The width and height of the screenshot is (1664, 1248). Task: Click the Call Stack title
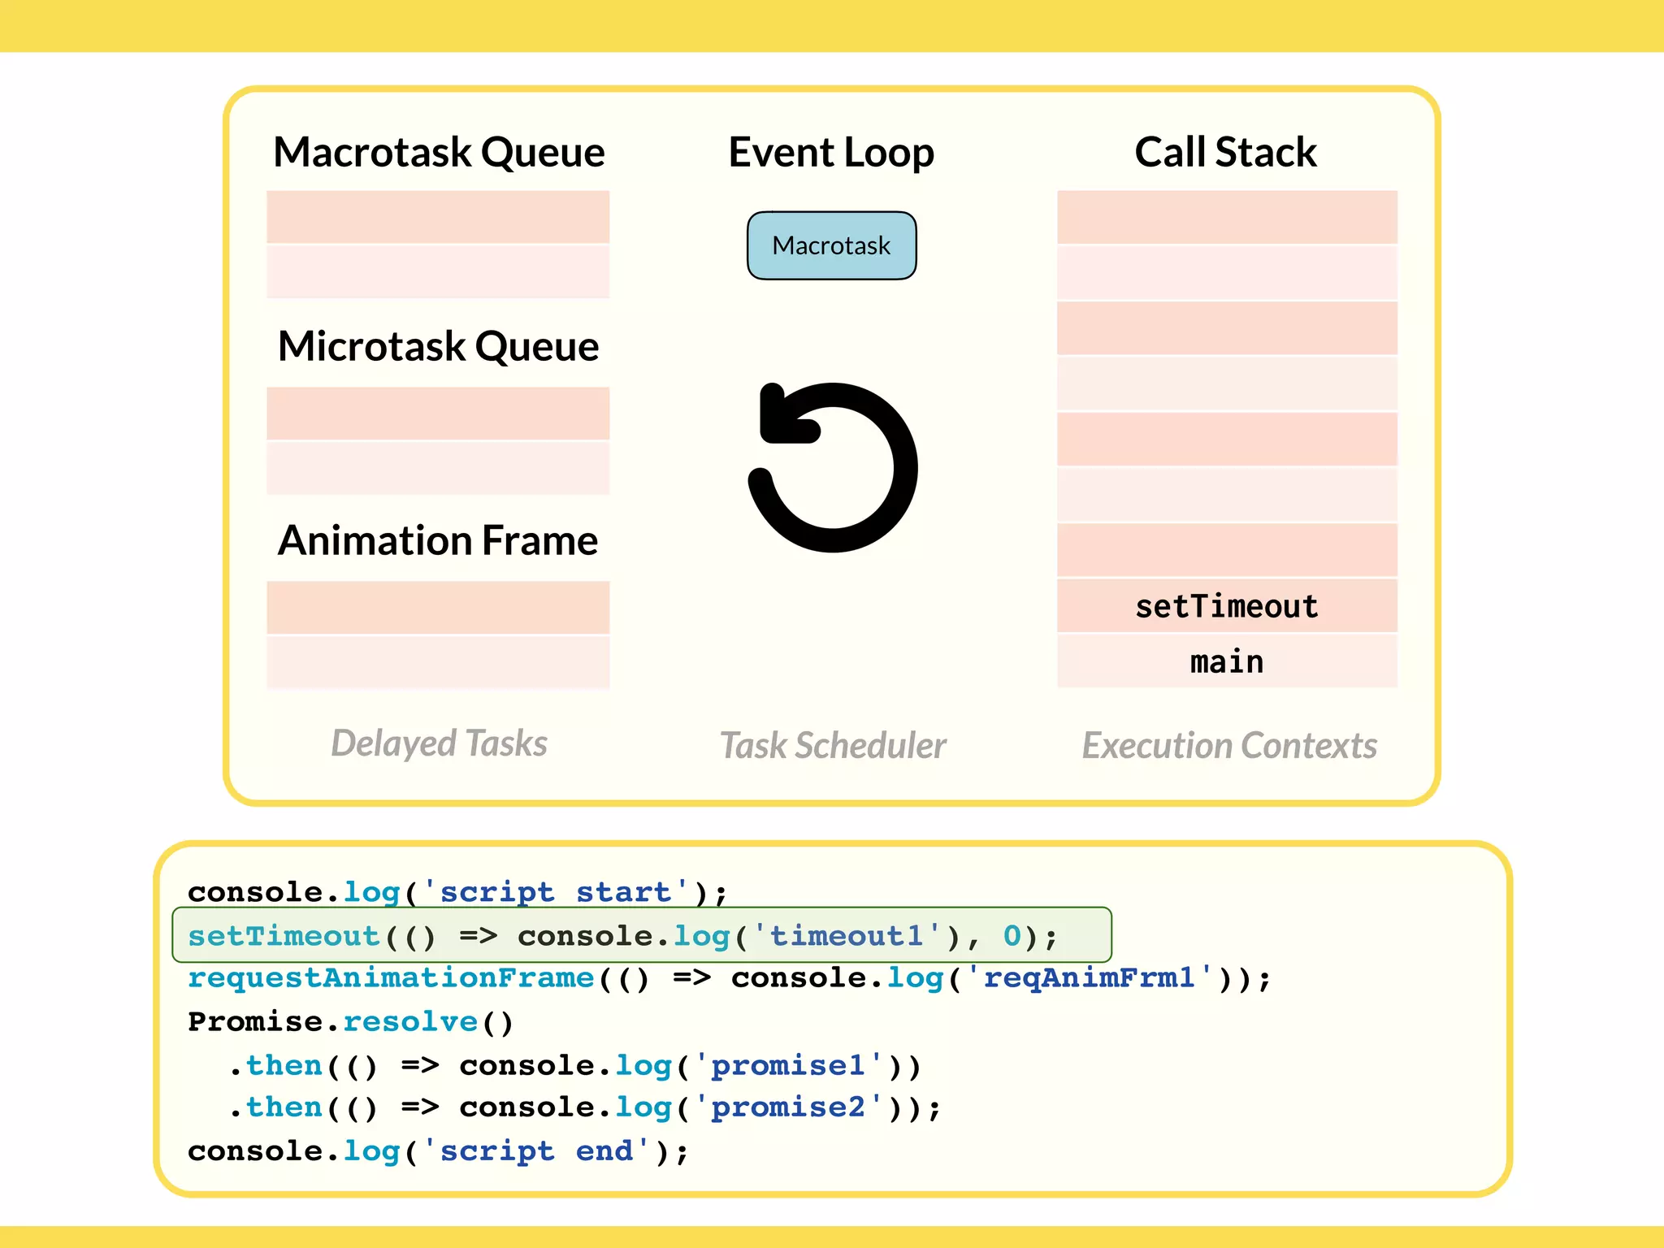tap(1225, 152)
